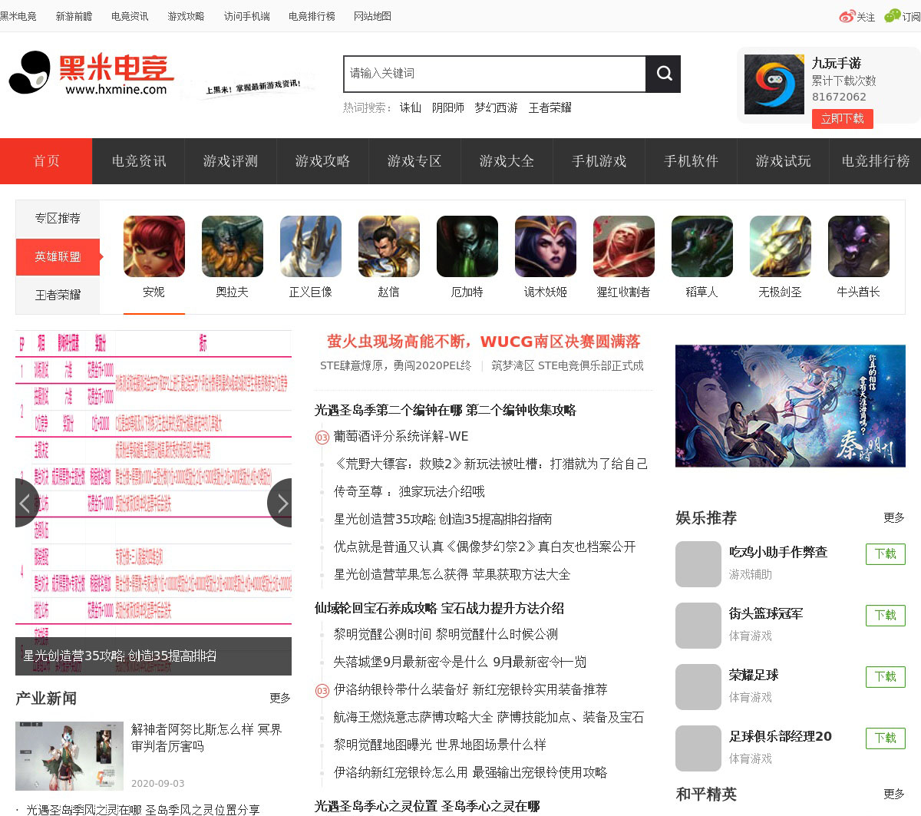Open article 传奇至尊：独家玩法介绍哦
The width and height of the screenshot is (921, 816).
coord(409,491)
